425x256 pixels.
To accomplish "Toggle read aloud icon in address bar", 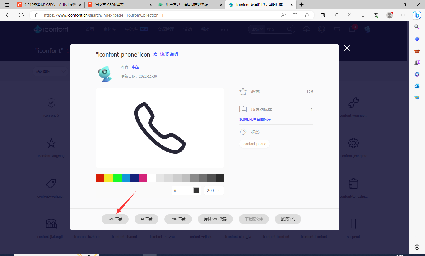I will pyautogui.click(x=283, y=15).
